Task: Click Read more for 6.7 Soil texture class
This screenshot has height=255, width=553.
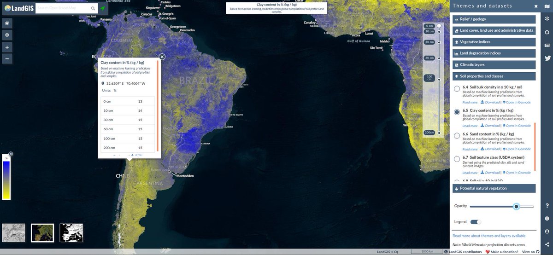Action: 470,173
